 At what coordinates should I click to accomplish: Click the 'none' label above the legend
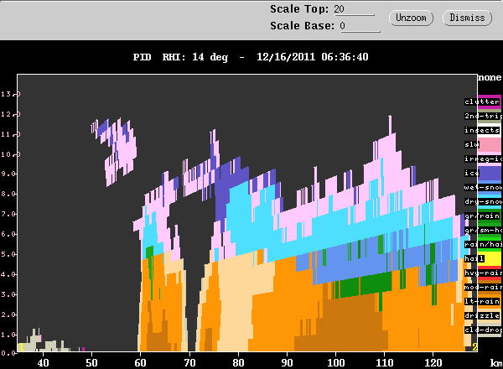point(490,78)
